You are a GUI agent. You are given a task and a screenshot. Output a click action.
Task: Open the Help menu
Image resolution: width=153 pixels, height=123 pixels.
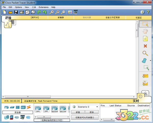click(x=53, y=7)
